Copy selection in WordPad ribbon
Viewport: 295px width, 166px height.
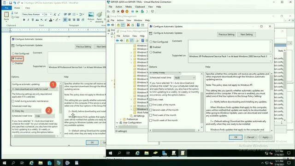click(x=15, y=17)
